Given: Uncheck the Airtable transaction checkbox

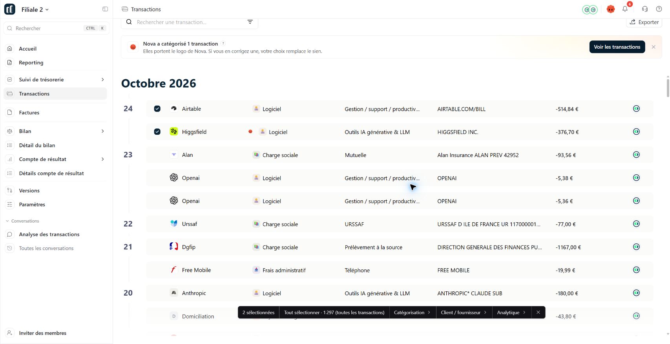Looking at the screenshot, I should (x=157, y=109).
